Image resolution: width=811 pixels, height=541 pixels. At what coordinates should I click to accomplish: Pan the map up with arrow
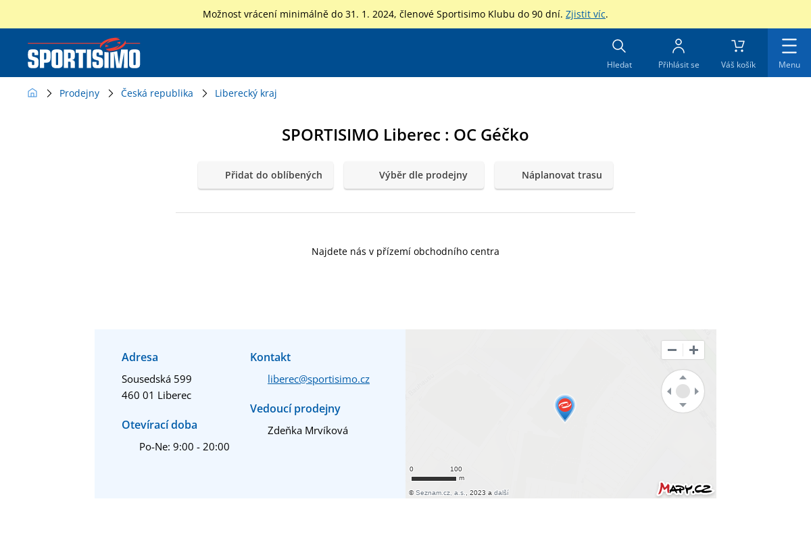[683, 377]
